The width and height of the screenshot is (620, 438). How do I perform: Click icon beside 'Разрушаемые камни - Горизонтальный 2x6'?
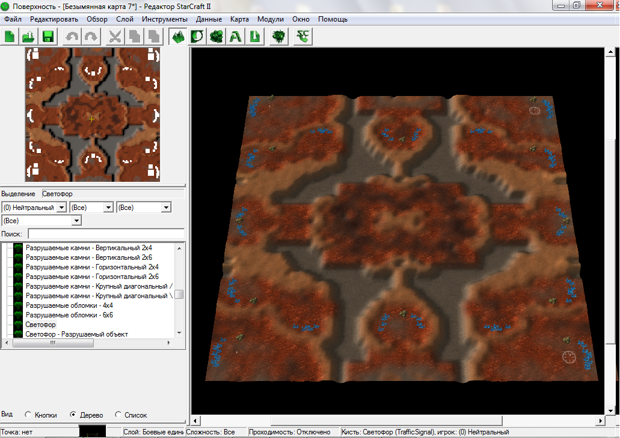click(x=18, y=277)
